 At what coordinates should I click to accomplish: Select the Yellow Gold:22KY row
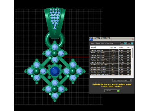[x=111, y=62]
